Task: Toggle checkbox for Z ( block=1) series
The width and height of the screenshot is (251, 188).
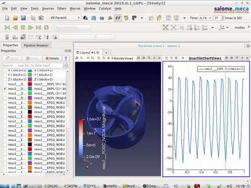Action: [5, 79]
